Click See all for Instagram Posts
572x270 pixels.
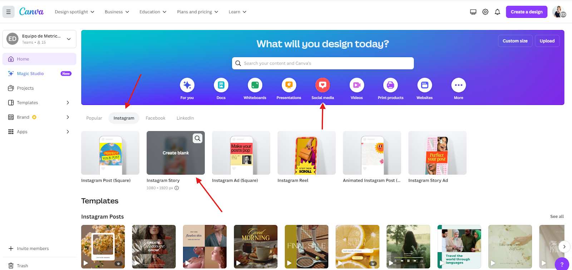557,216
